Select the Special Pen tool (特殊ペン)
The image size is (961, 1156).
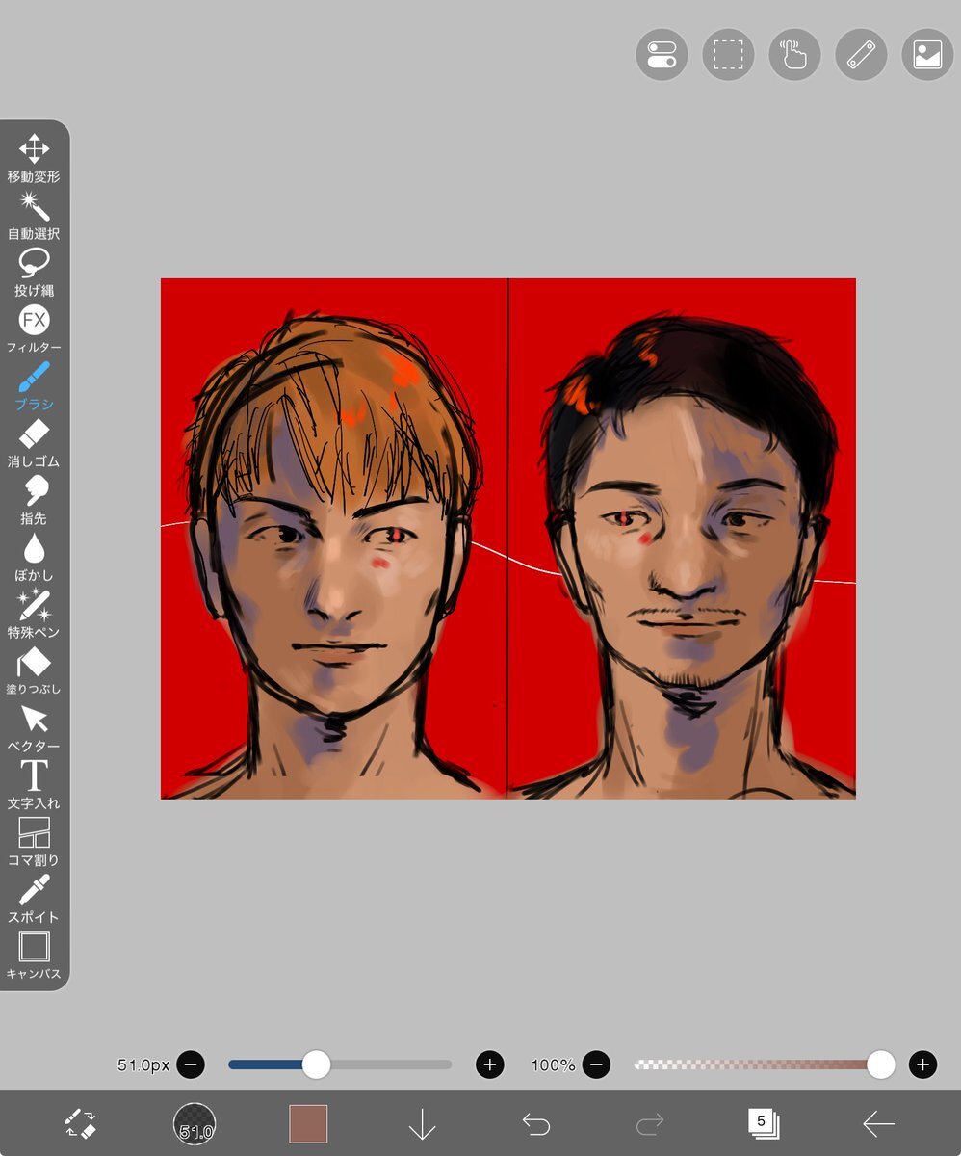click(34, 613)
